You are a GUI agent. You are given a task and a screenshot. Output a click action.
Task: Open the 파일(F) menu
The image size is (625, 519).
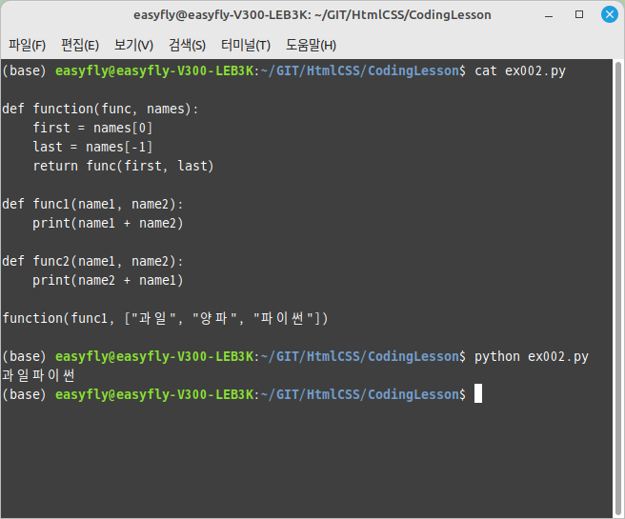(27, 45)
